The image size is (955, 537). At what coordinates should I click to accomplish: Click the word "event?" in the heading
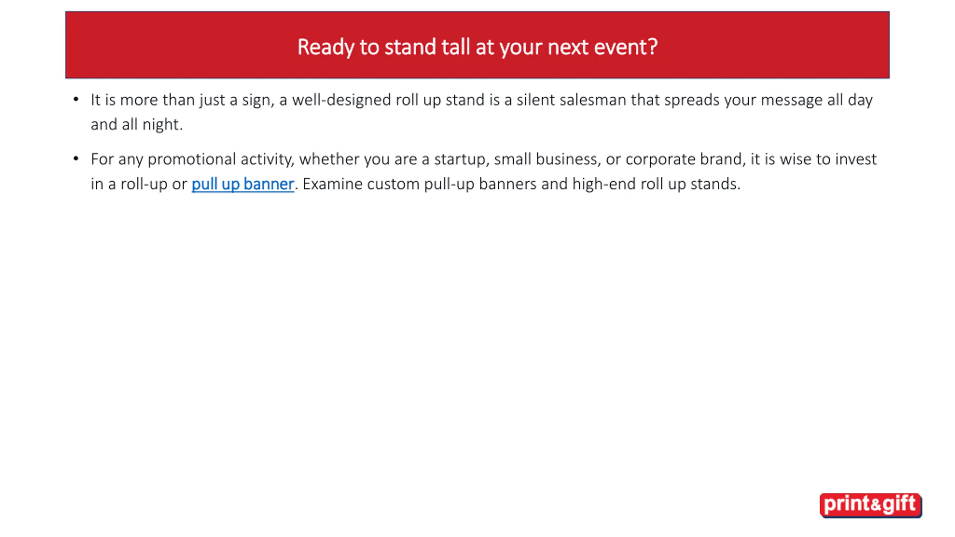[626, 47]
